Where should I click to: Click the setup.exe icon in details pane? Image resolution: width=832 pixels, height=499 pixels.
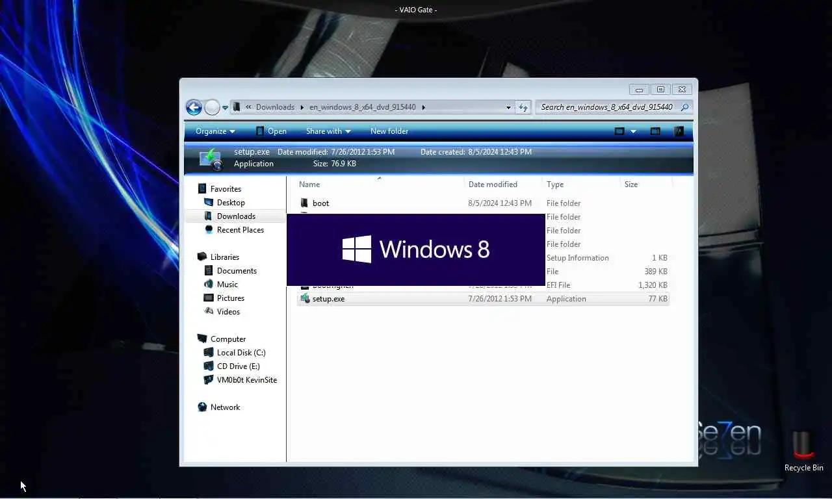pos(211,159)
